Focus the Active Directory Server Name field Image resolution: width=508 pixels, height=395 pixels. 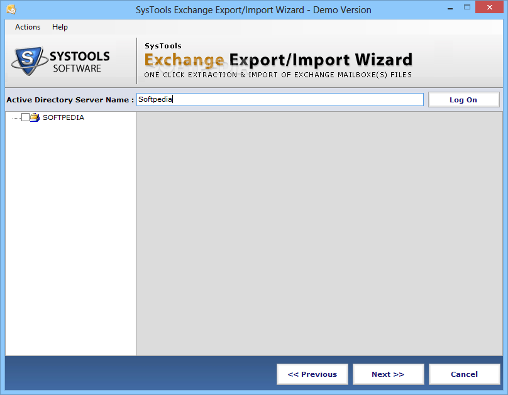click(280, 100)
